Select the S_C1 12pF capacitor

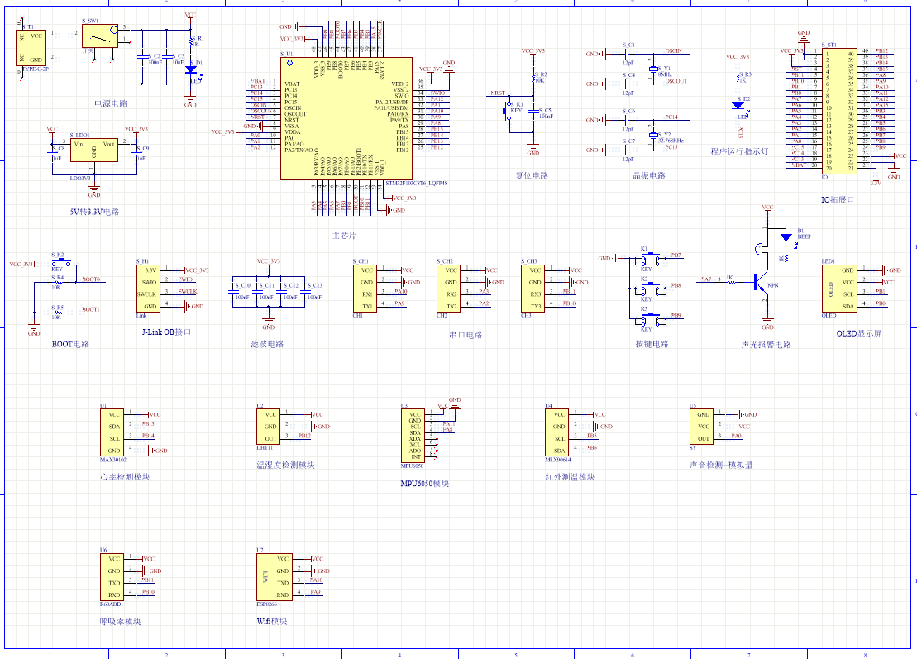pos(626,54)
